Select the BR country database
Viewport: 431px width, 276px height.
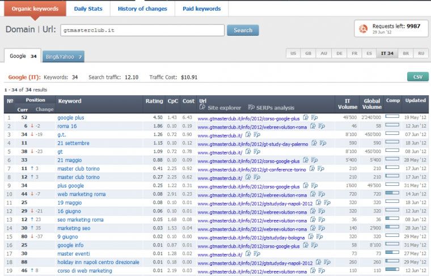405,53
